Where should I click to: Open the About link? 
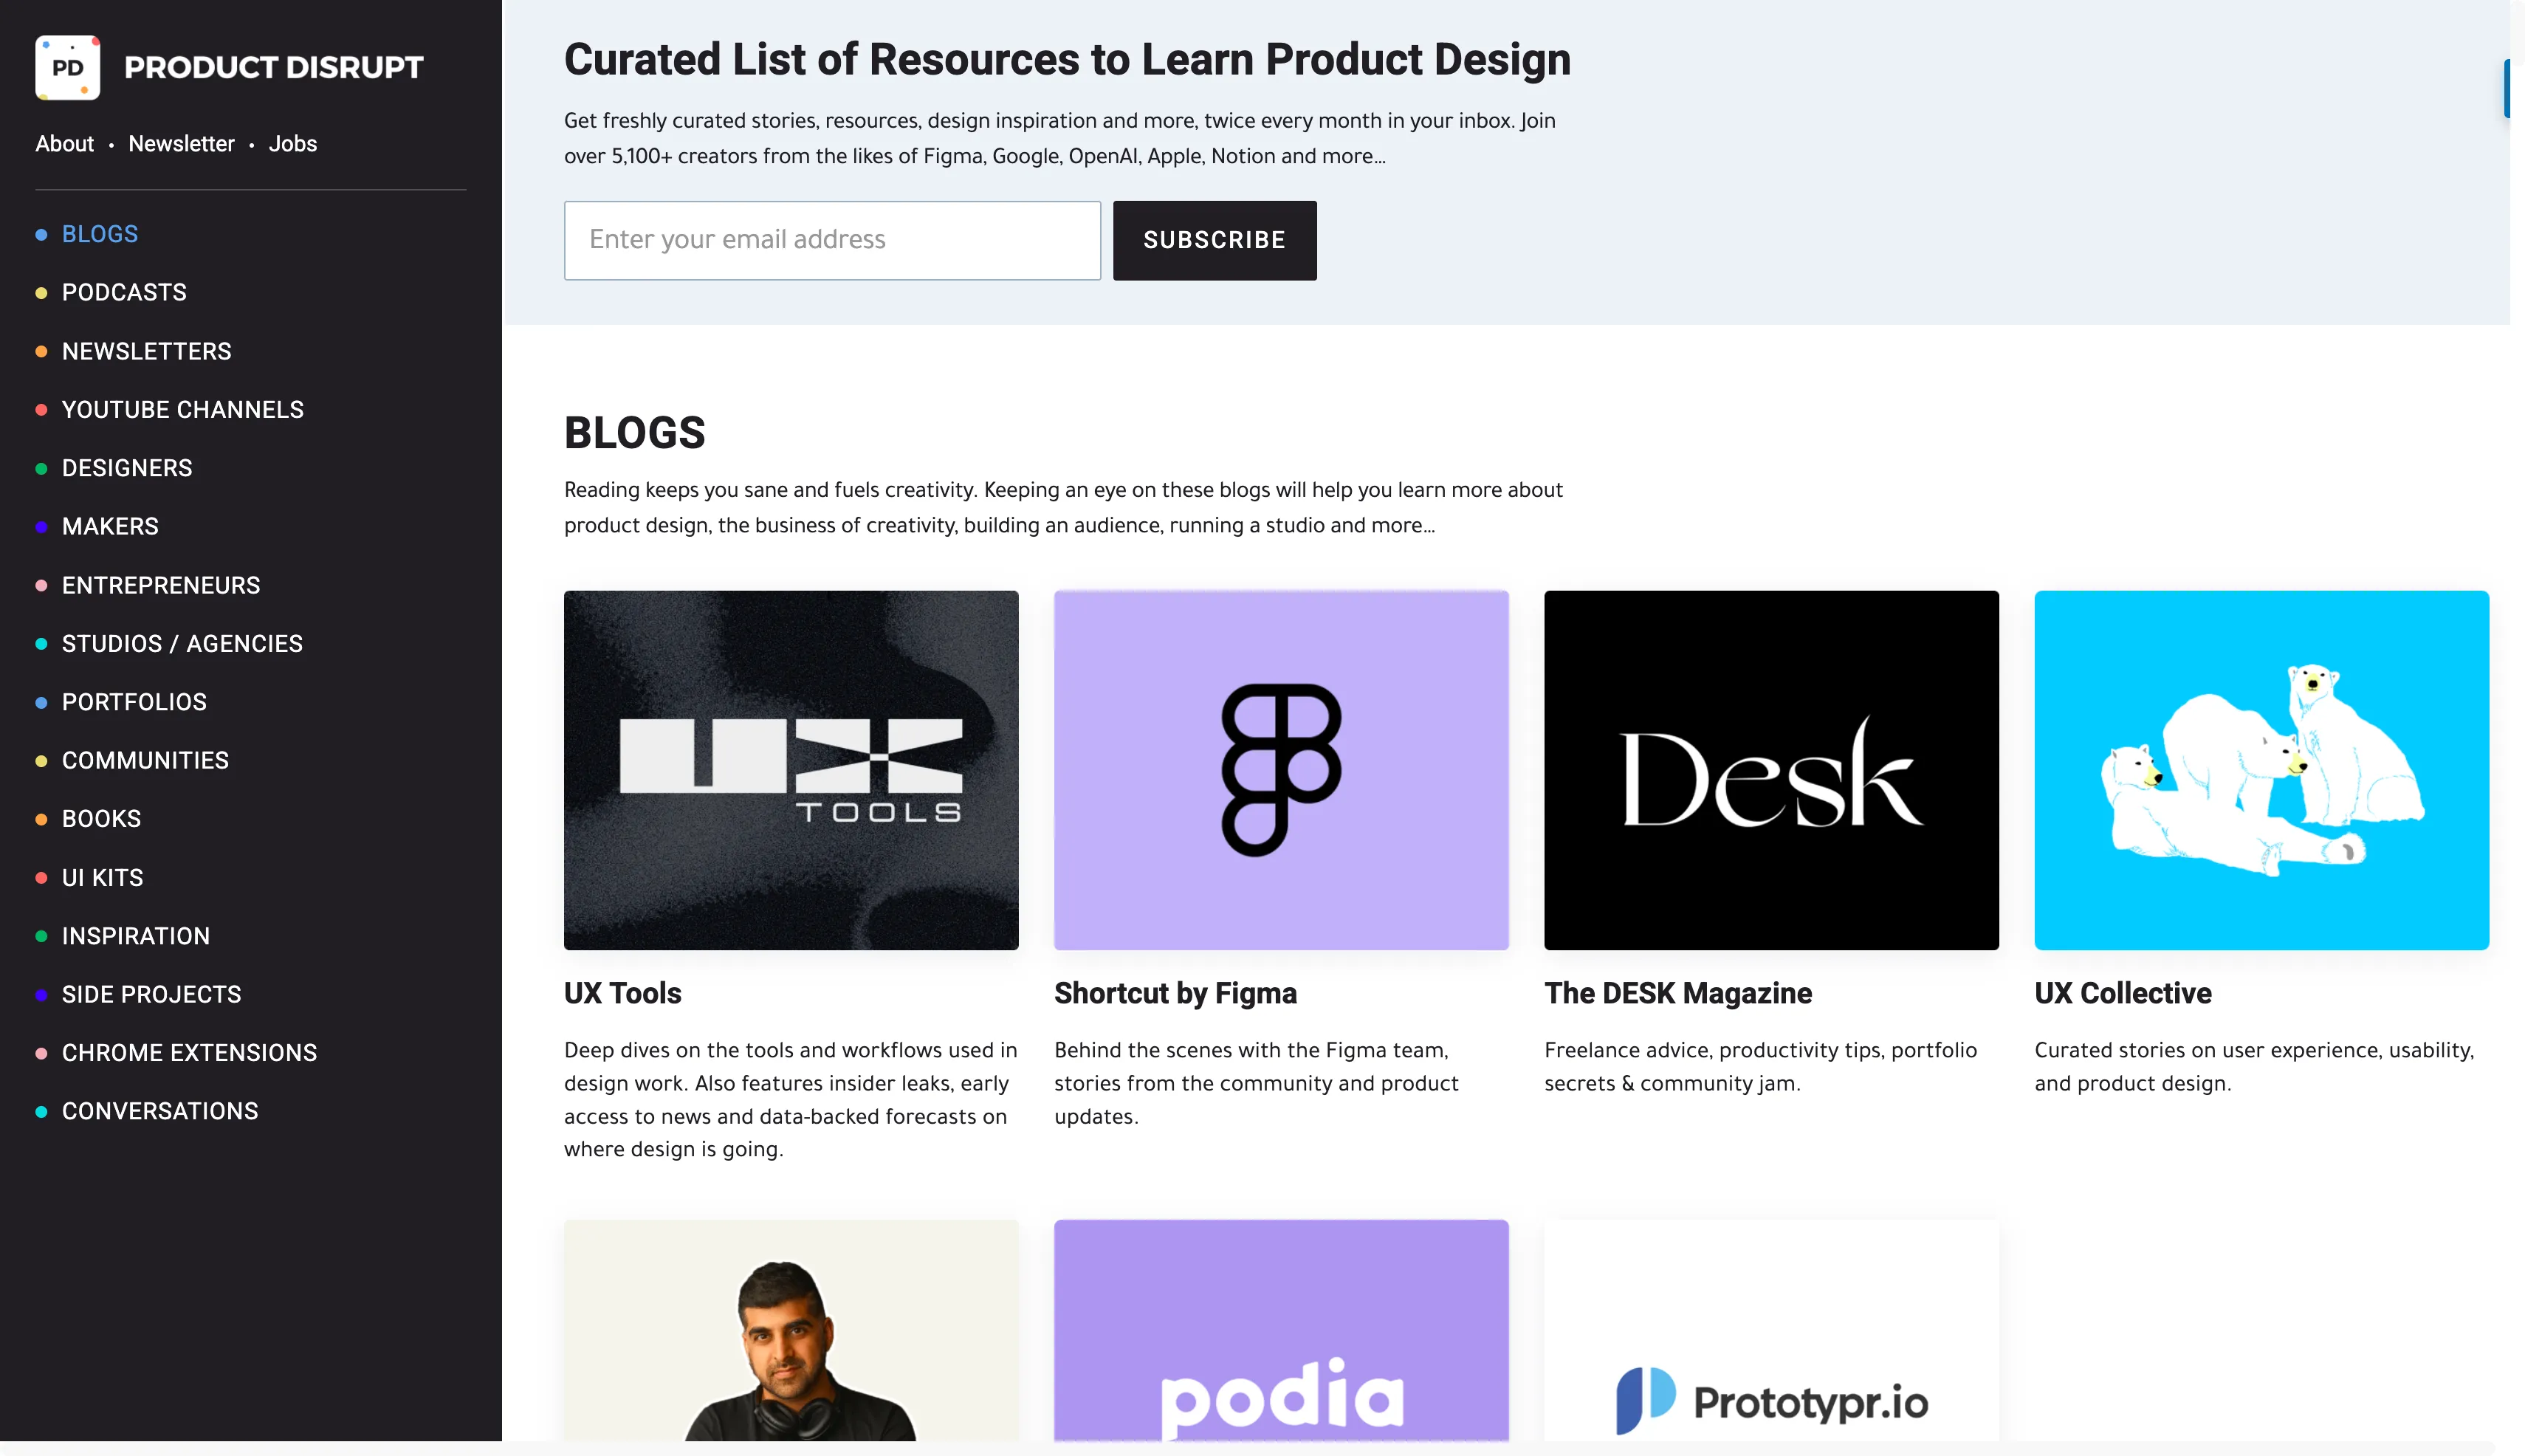64,144
